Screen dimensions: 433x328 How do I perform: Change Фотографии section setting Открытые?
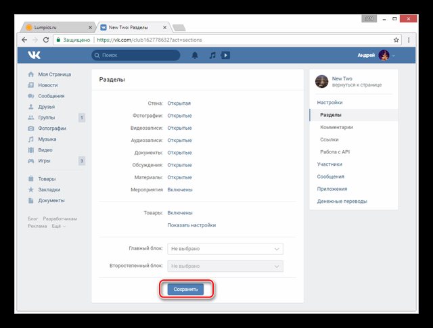tap(179, 116)
